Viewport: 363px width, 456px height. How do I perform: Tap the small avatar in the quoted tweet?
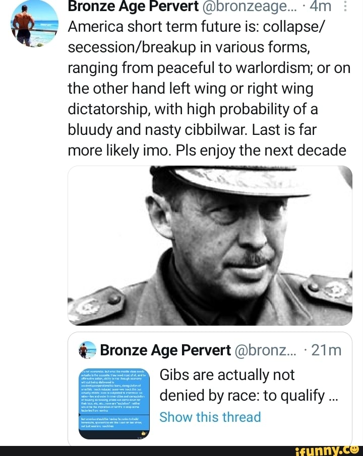click(x=88, y=350)
